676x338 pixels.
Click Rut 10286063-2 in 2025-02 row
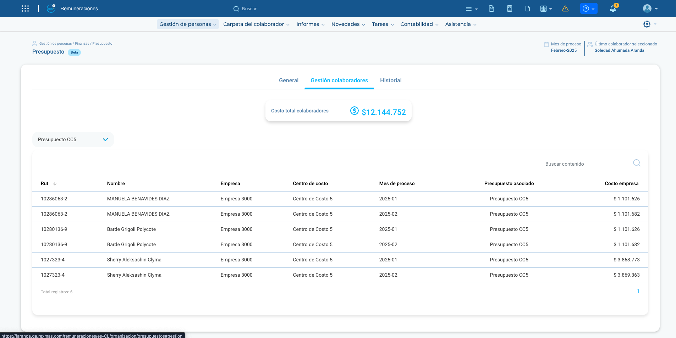coord(54,214)
